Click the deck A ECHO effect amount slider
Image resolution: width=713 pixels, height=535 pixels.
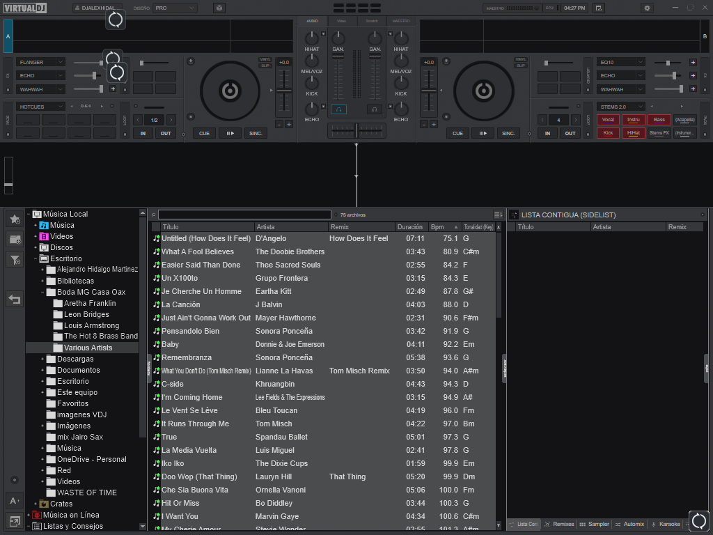[88, 75]
